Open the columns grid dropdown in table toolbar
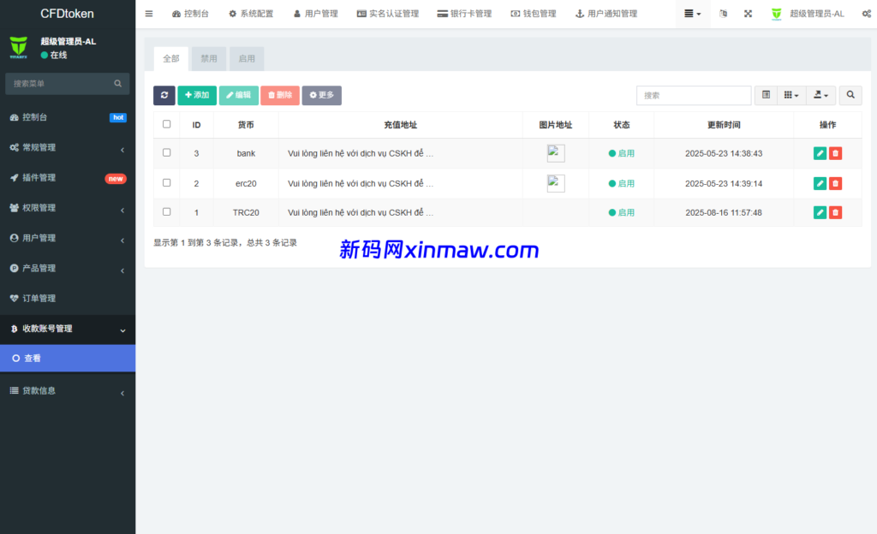The width and height of the screenshot is (877, 534). [792, 95]
